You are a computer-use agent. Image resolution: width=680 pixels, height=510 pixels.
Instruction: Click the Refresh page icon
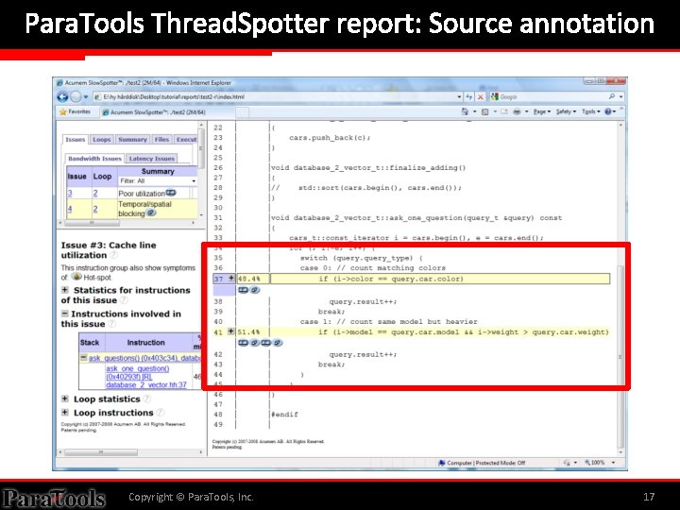[x=469, y=97]
